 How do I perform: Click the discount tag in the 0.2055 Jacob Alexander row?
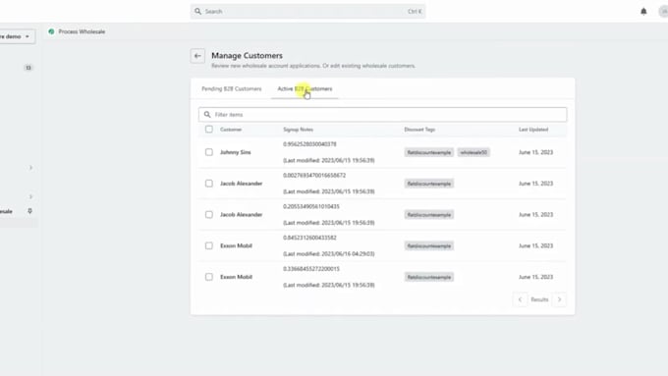pyautogui.click(x=429, y=215)
